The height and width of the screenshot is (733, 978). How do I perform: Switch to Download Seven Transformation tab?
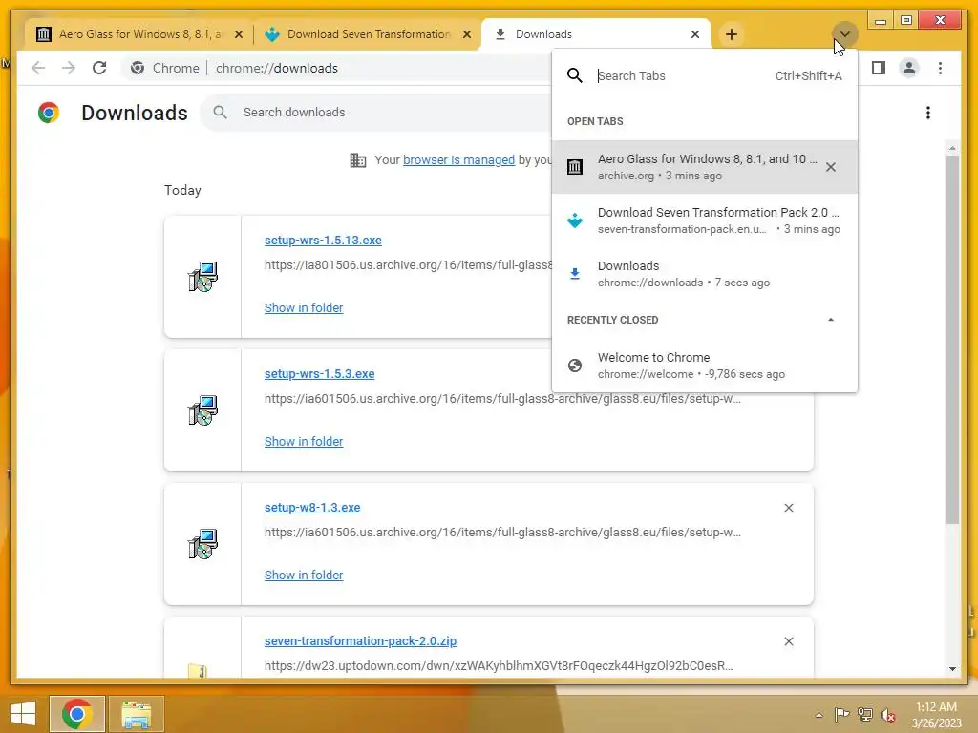368,34
